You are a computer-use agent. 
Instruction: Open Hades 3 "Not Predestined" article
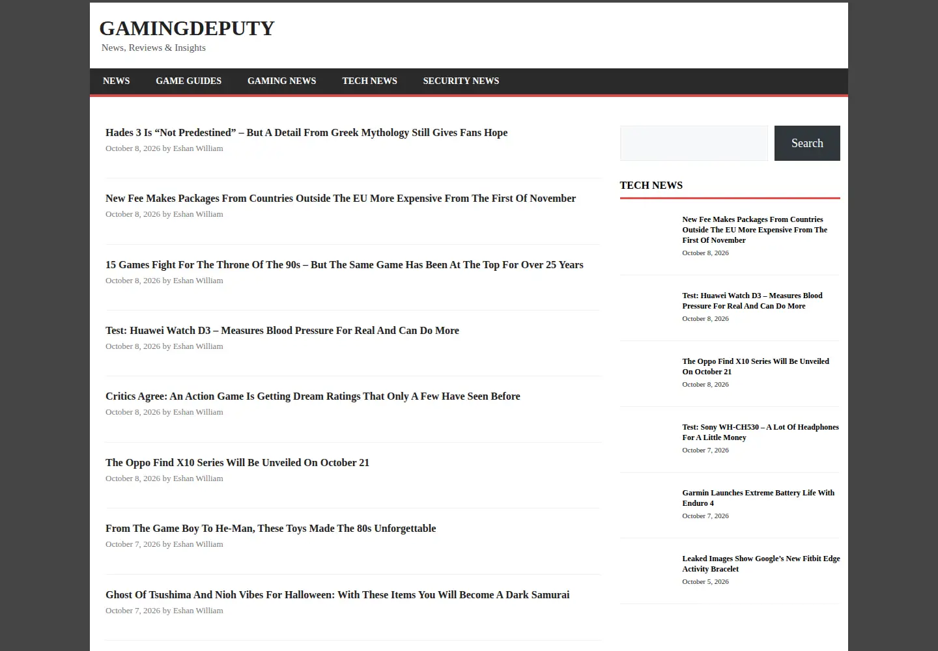306,132
